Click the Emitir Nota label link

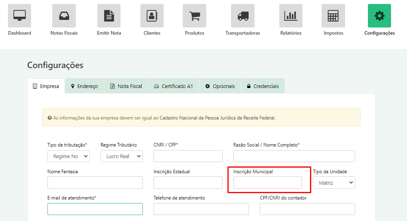click(109, 33)
